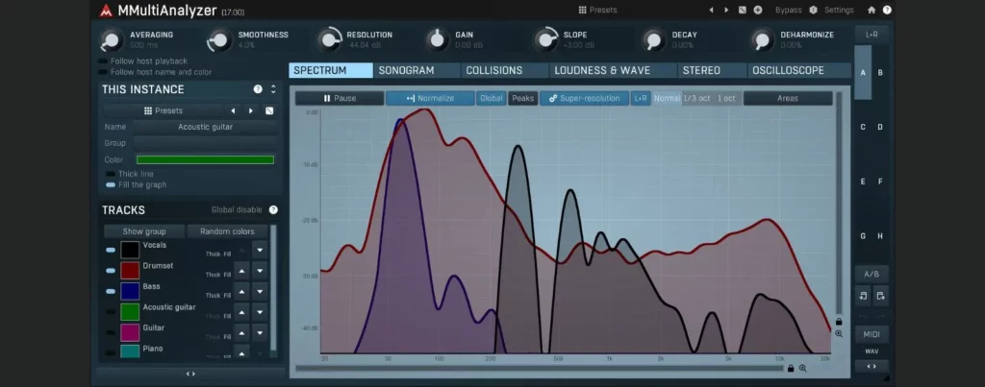Switch to the Sonogram tab
The height and width of the screenshot is (387, 985).
(x=406, y=70)
